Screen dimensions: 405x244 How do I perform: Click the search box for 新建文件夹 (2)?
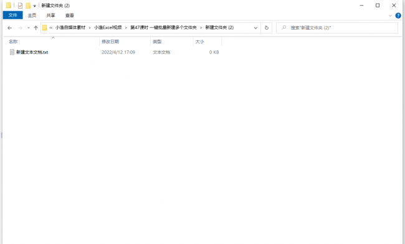tap(337, 28)
